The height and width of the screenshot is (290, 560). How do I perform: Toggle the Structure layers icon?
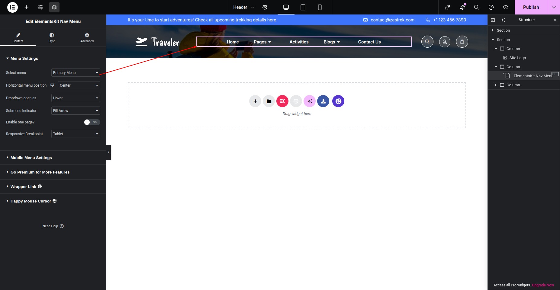coord(54,7)
